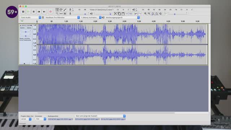
Task: Select the Time Shift tool
Action: [x=61, y=14]
